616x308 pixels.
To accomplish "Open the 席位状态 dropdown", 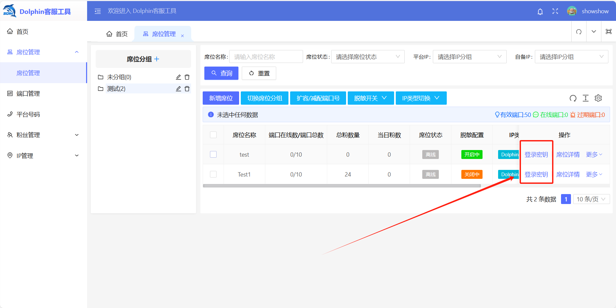I will 368,57.
